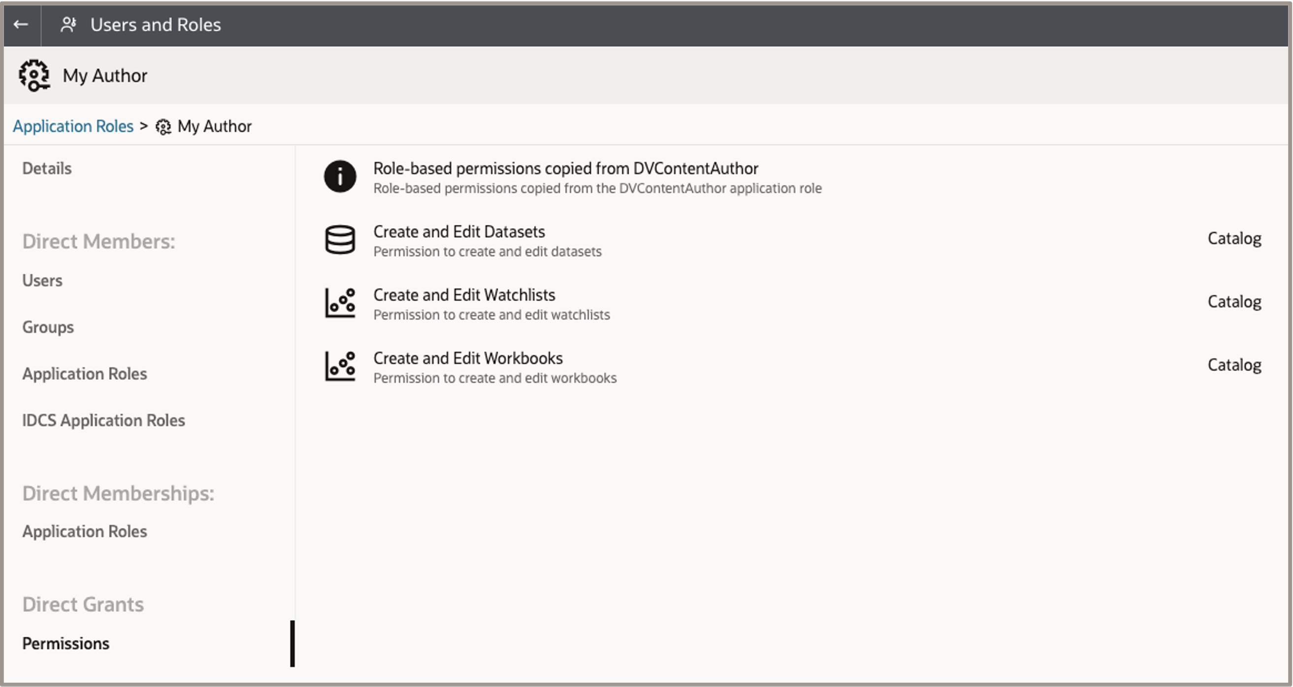The image size is (1293, 687).
Task: Click the My Author role gear icon
Action: click(34, 76)
